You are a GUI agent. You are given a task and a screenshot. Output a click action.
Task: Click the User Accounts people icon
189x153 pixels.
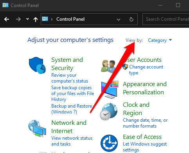click(x=108, y=66)
